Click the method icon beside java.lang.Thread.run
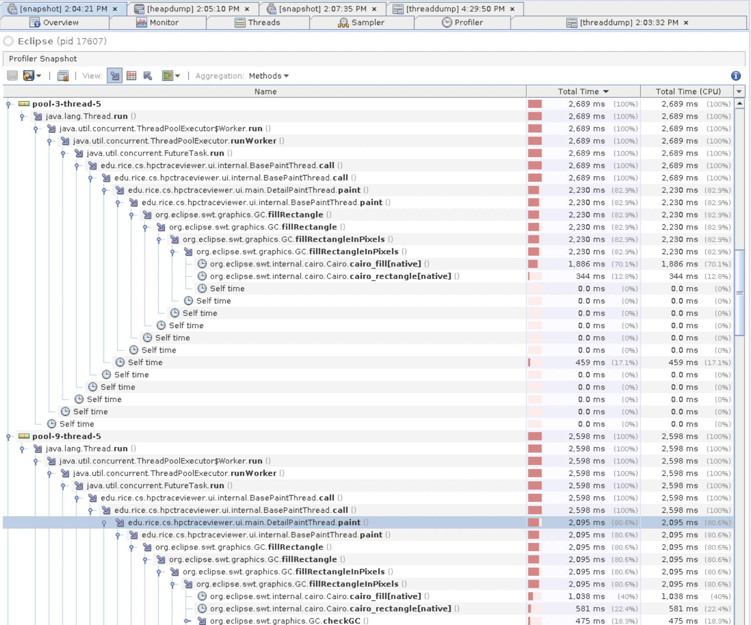 tap(38, 116)
